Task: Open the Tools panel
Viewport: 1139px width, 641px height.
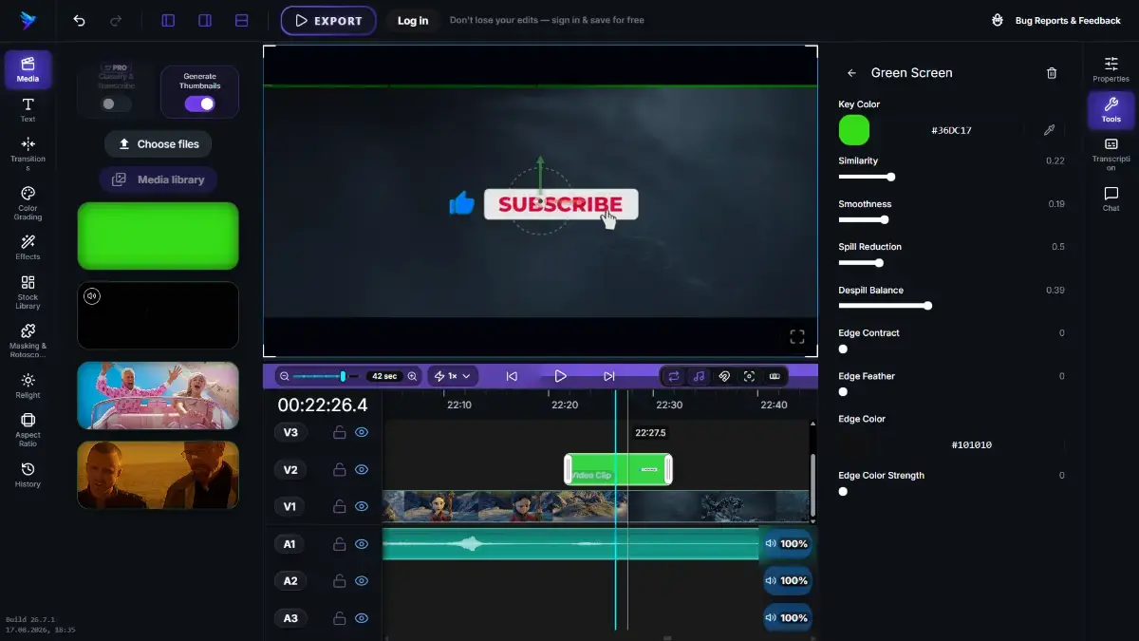Action: [x=1111, y=109]
